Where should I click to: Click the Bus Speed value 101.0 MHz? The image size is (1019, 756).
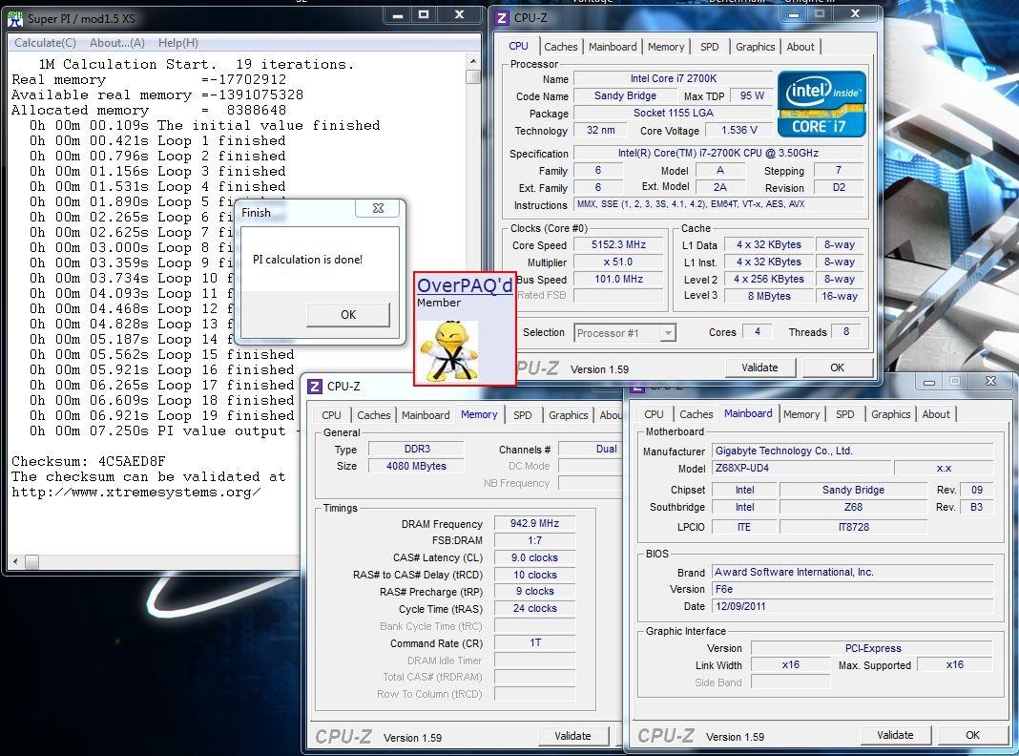coord(618,279)
